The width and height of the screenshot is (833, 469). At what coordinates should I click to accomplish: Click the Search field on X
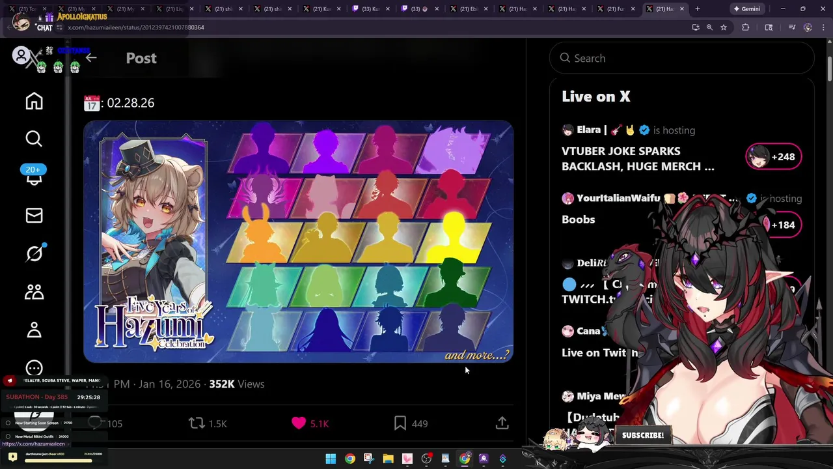click(x=681, y=58)
